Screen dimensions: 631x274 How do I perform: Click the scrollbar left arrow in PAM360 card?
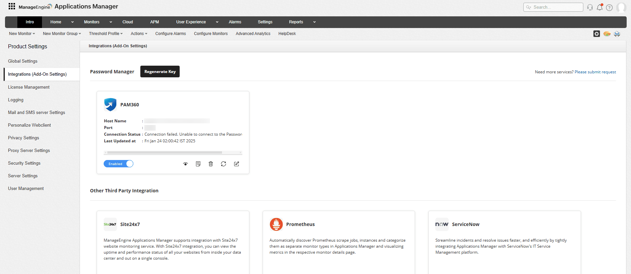(105, 152)
